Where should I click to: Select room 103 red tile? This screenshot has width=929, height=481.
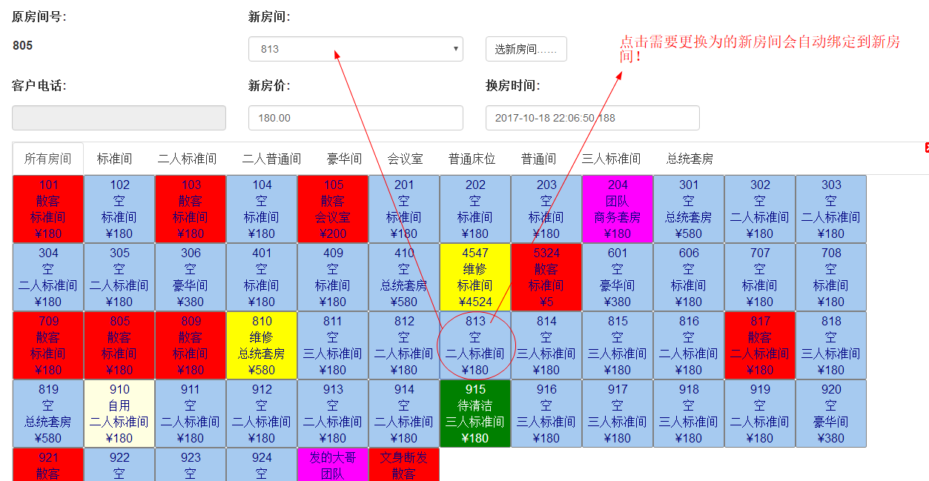click(x=191, y=209)
